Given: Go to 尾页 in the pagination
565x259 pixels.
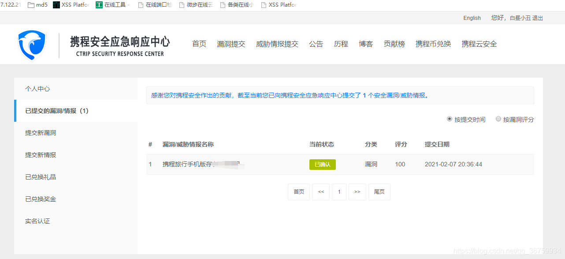Looking at the screenshot, I should coord(379,192).
